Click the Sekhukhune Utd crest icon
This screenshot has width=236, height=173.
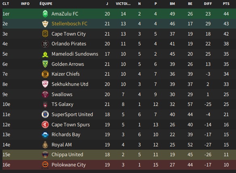45,84
